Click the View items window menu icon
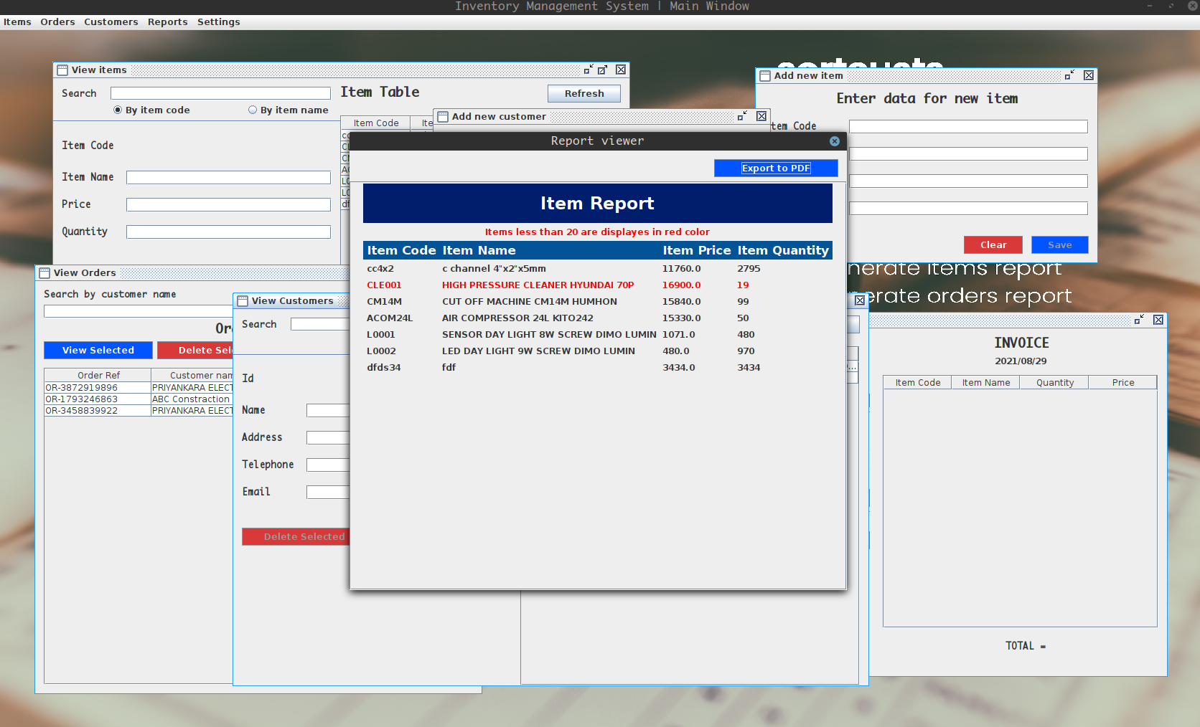1200x727 pixels. 62,70
